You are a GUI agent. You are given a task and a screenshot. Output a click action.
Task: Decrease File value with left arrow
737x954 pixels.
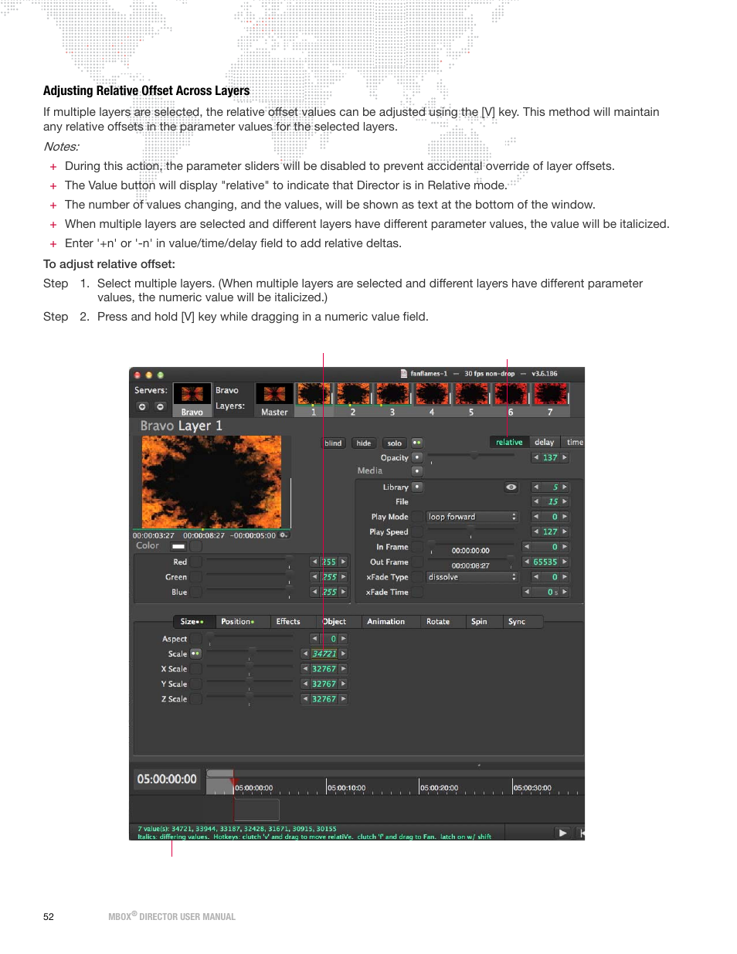[x=536, y=501]
